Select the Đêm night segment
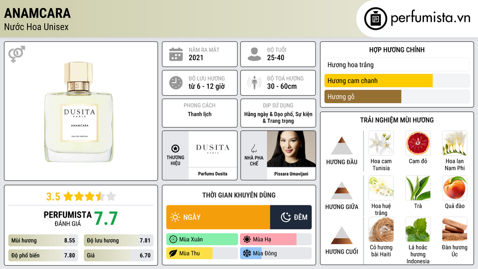Image resolution: width=478 pixels, height=269 pixels. [x=291, y=217]
